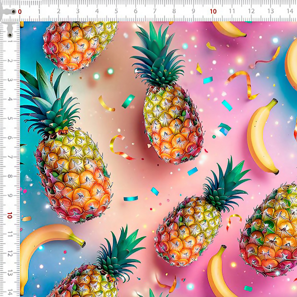Select the large pineapple on the left side

(x=72, y=173)
